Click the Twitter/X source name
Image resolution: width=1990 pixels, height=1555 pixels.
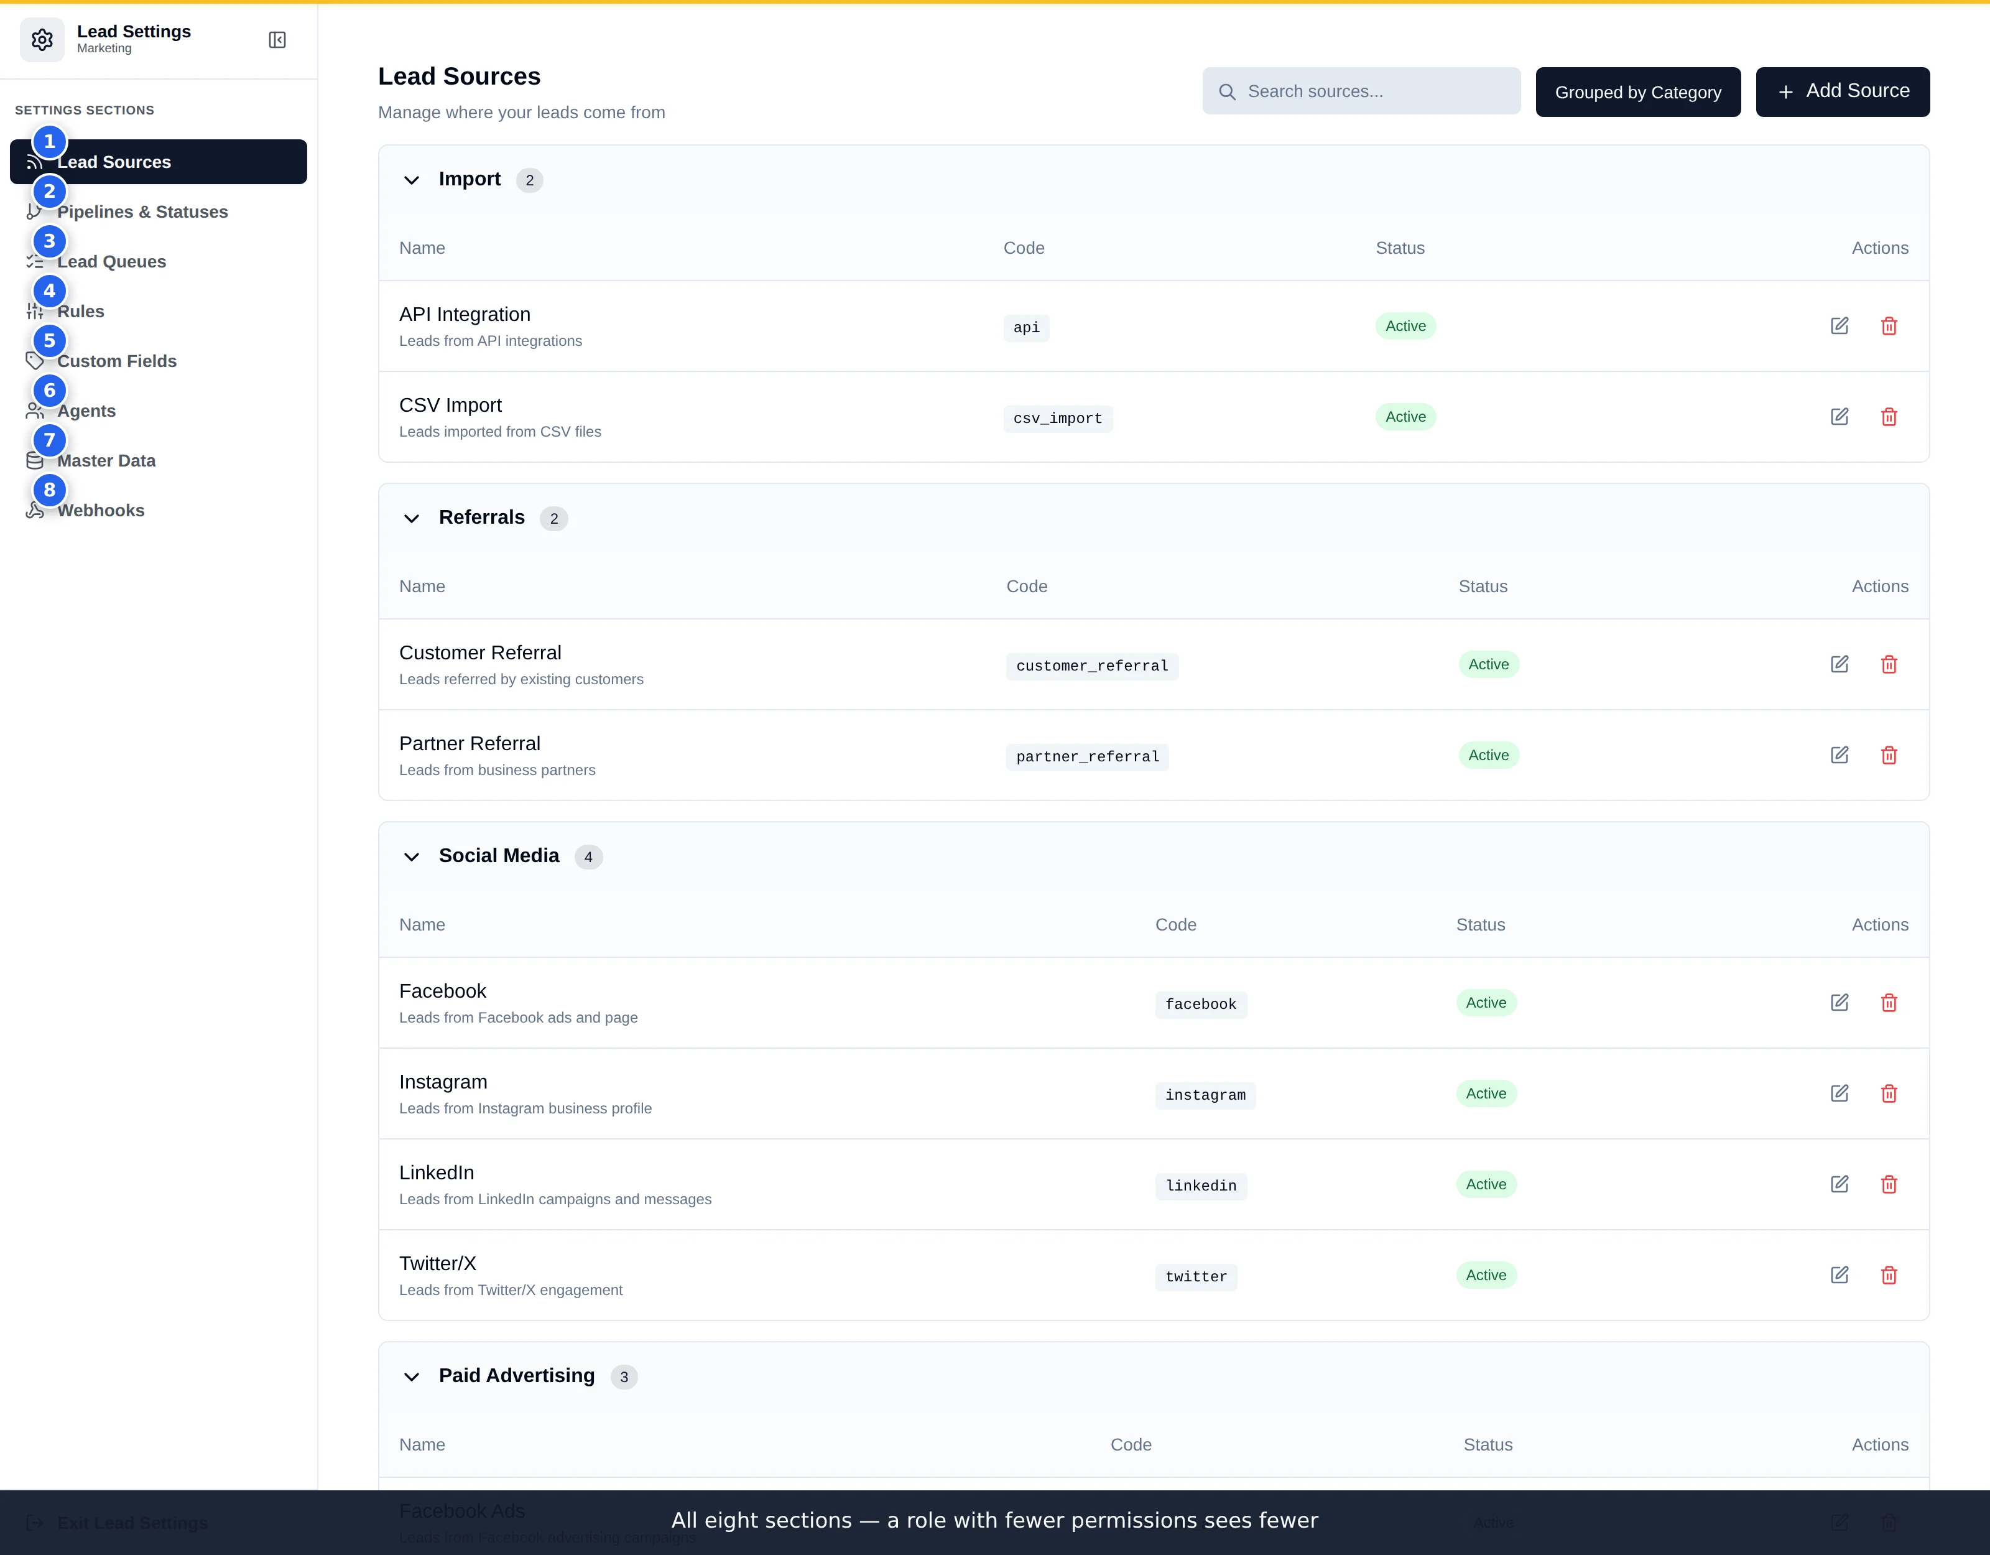[437, 1265]
